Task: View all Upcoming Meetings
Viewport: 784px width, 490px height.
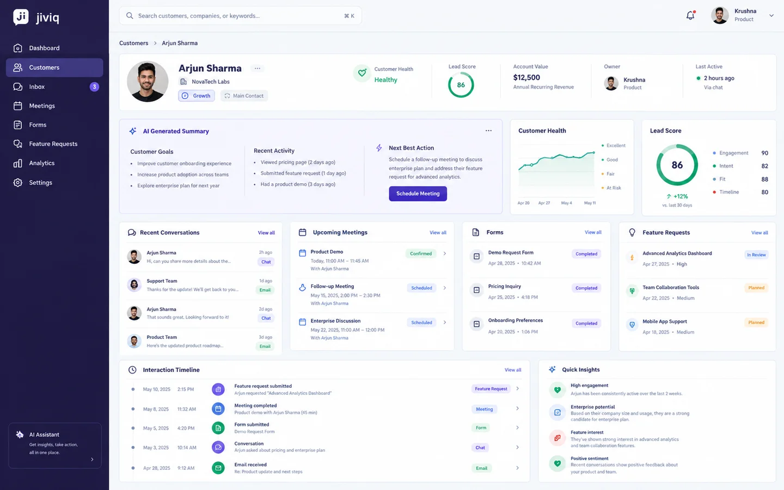Action: coord(438,233)
